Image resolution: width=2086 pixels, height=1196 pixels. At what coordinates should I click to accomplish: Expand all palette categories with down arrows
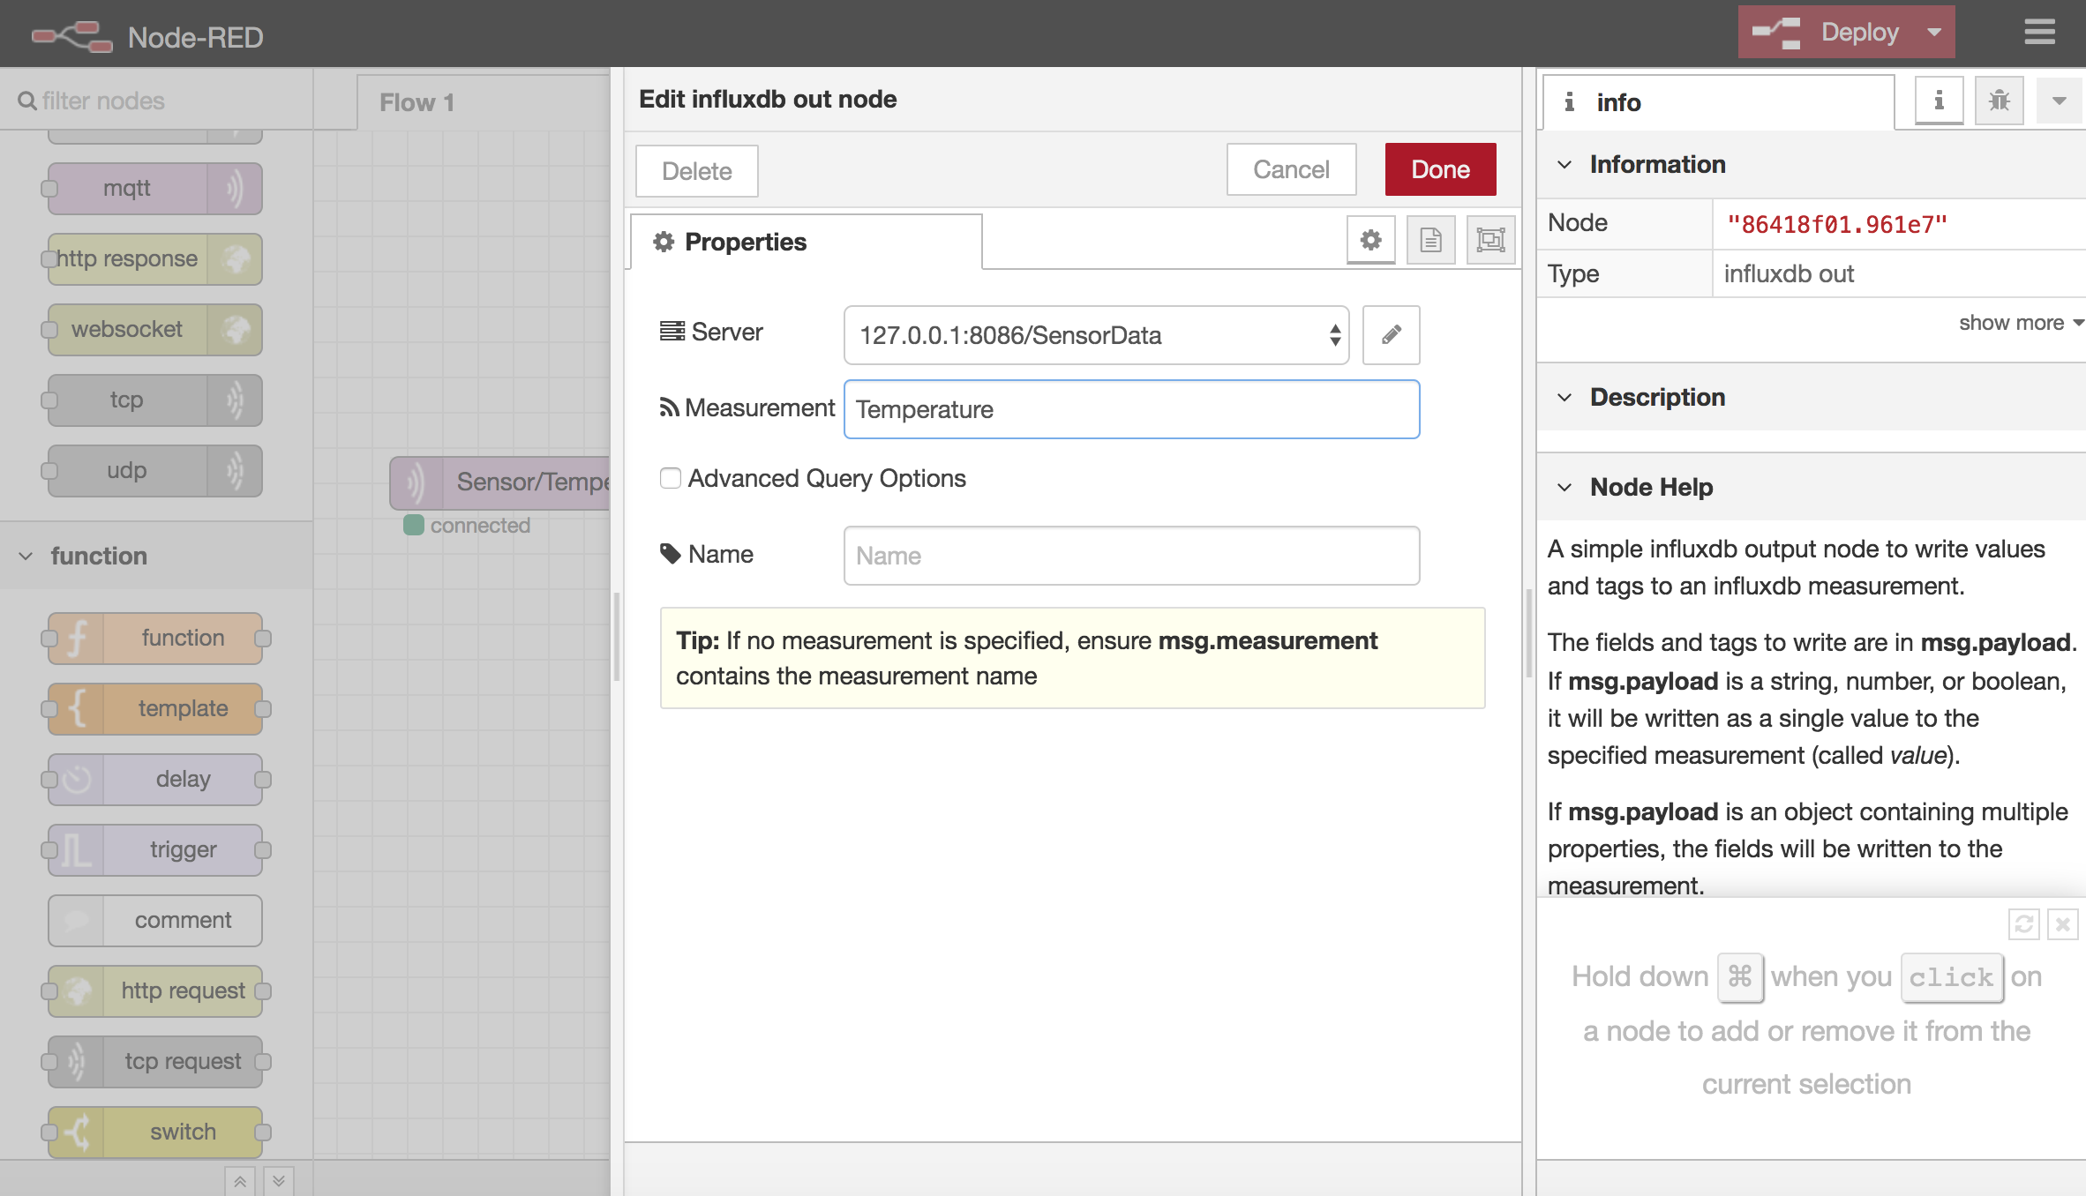coord(279,1181)
